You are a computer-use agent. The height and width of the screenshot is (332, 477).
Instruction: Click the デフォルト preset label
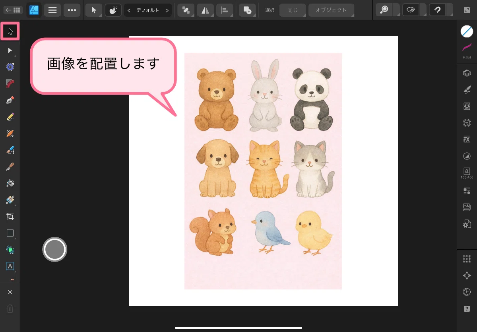coord(148,10)
